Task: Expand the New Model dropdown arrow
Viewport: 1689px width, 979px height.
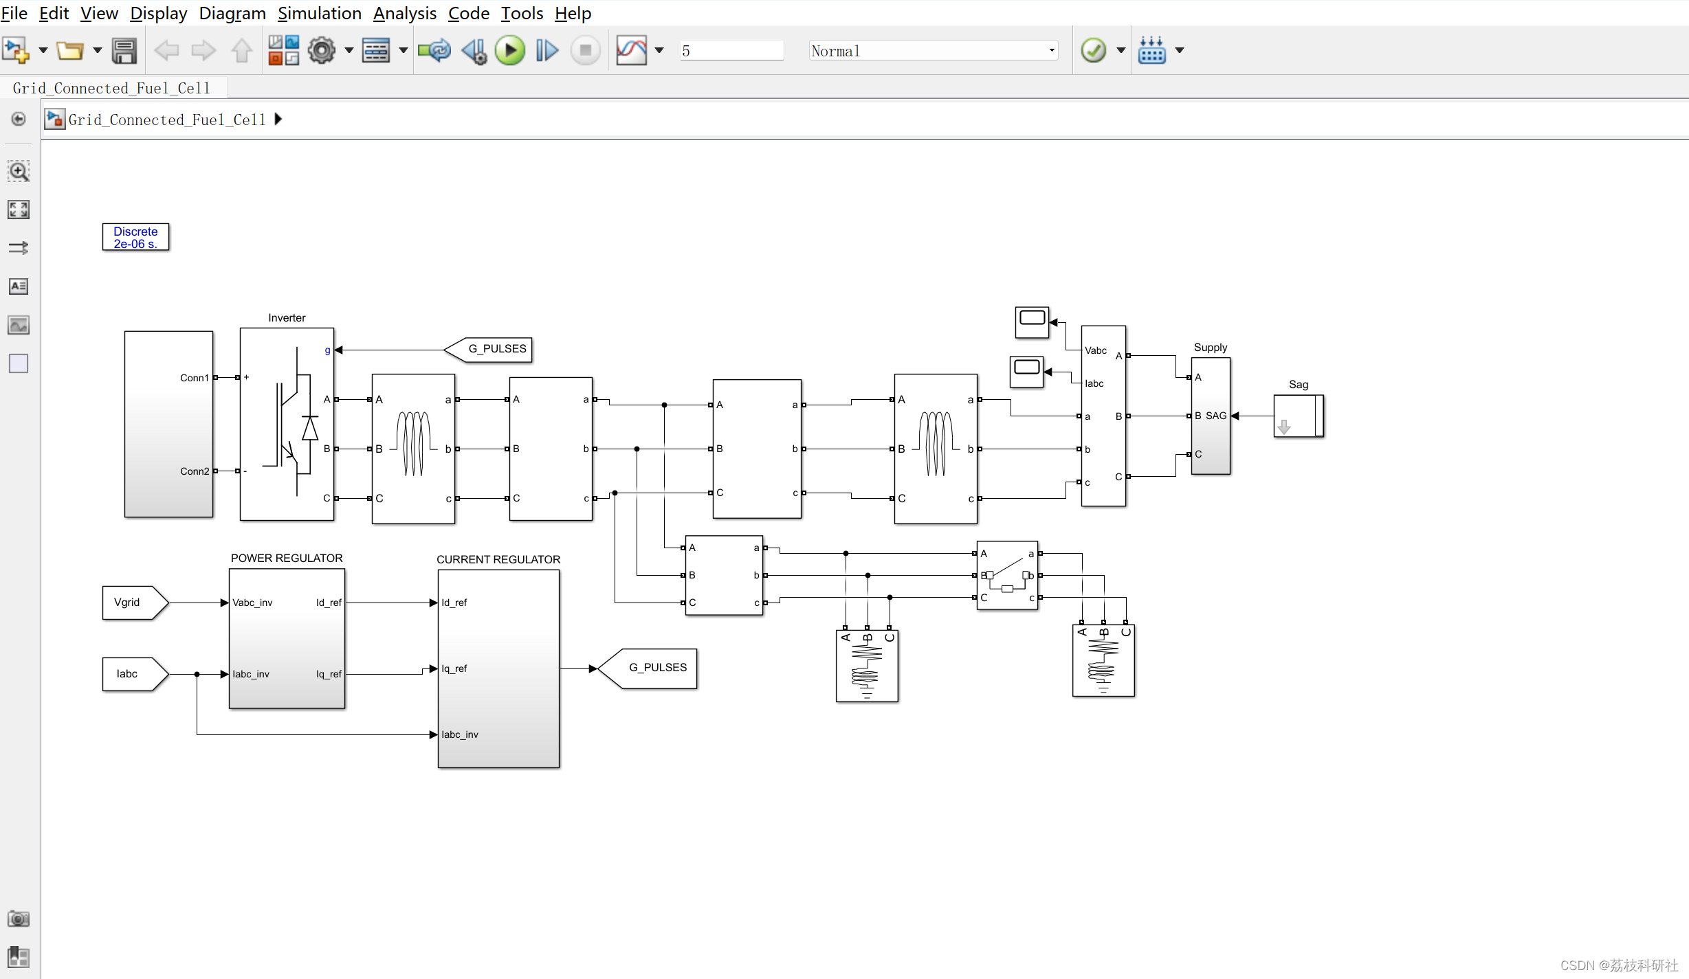Action: [43, 50]
